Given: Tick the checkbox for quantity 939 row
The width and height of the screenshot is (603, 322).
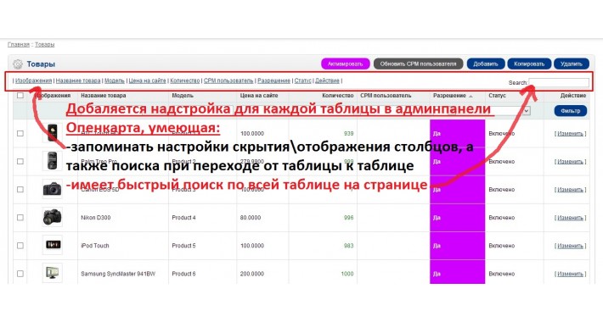Looking at the screenshot, I should coord(20,134).
